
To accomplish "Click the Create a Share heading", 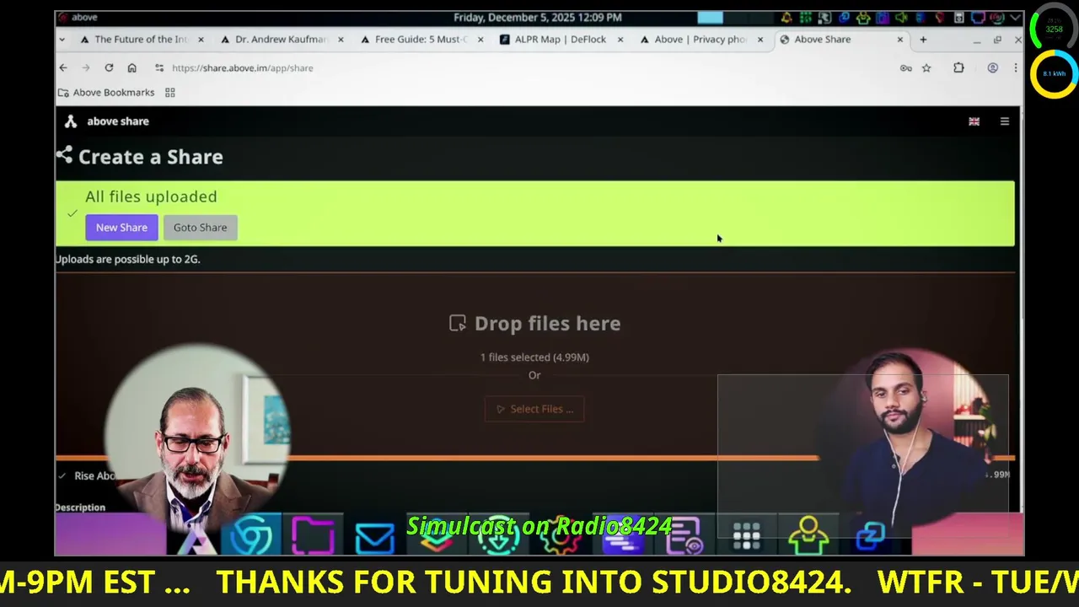I will click(151, 157).
